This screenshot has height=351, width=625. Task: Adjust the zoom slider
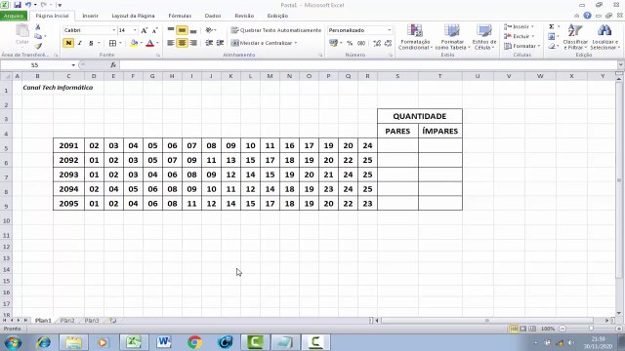point(591,329)
